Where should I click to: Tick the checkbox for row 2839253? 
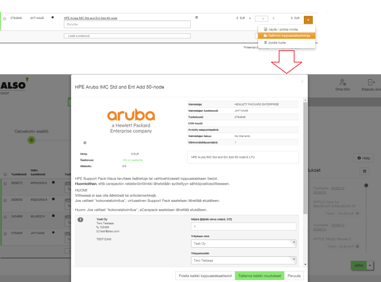point(5,200)
